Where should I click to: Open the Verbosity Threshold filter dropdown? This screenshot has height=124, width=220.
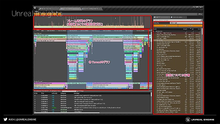click(42, 91)
